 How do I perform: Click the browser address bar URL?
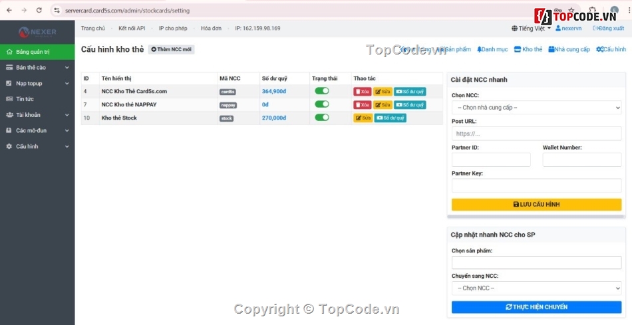click(127, 11)
